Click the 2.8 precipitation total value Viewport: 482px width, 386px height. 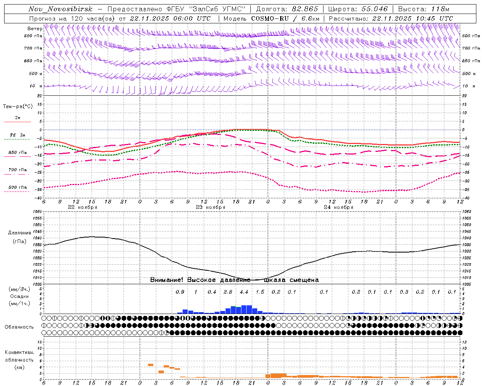(x=228, y=292)
